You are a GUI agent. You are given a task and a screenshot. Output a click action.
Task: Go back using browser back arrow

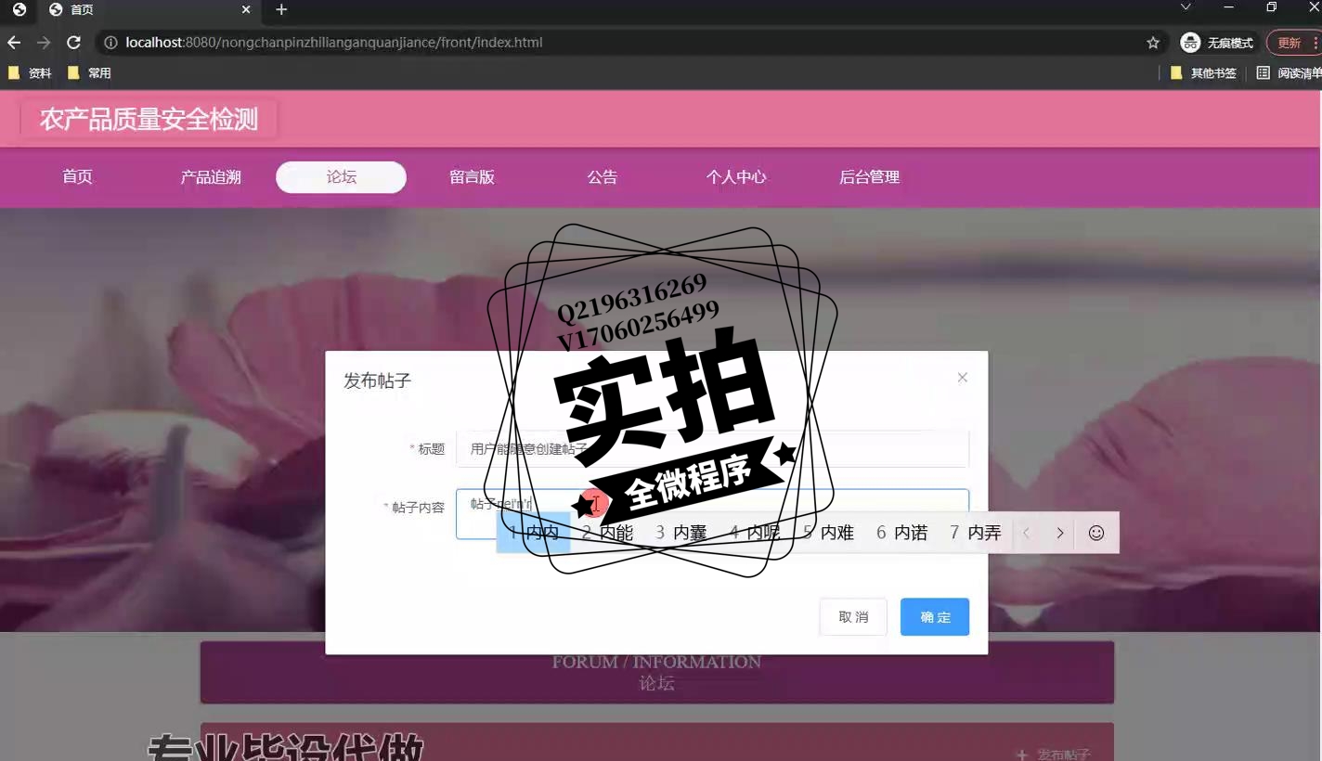[x=14, y=43]
